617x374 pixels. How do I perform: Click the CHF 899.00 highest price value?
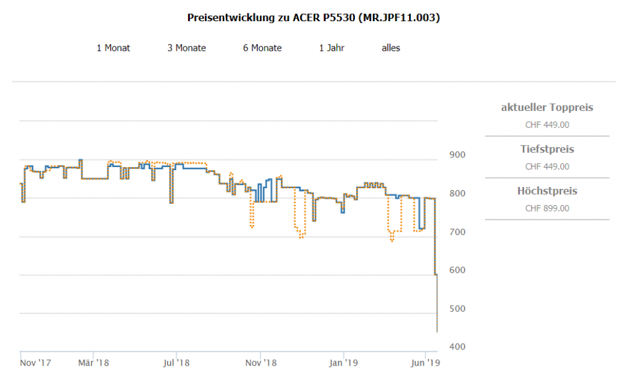(547, 208)
